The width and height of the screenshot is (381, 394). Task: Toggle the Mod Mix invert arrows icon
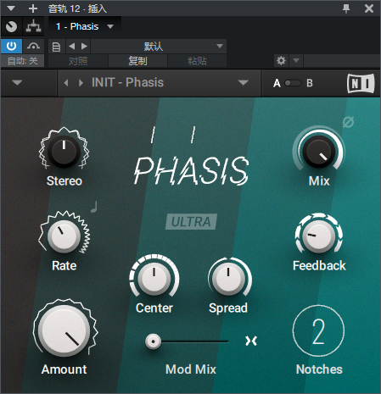[x=251, y=341]
